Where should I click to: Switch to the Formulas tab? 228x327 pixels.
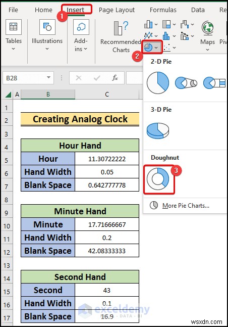[x=163, y=10]
